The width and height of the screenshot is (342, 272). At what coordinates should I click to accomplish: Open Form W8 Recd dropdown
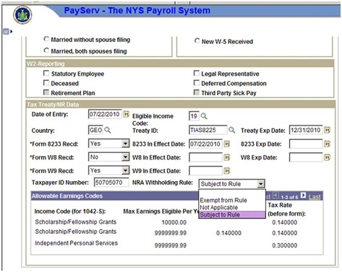point(125,157)
